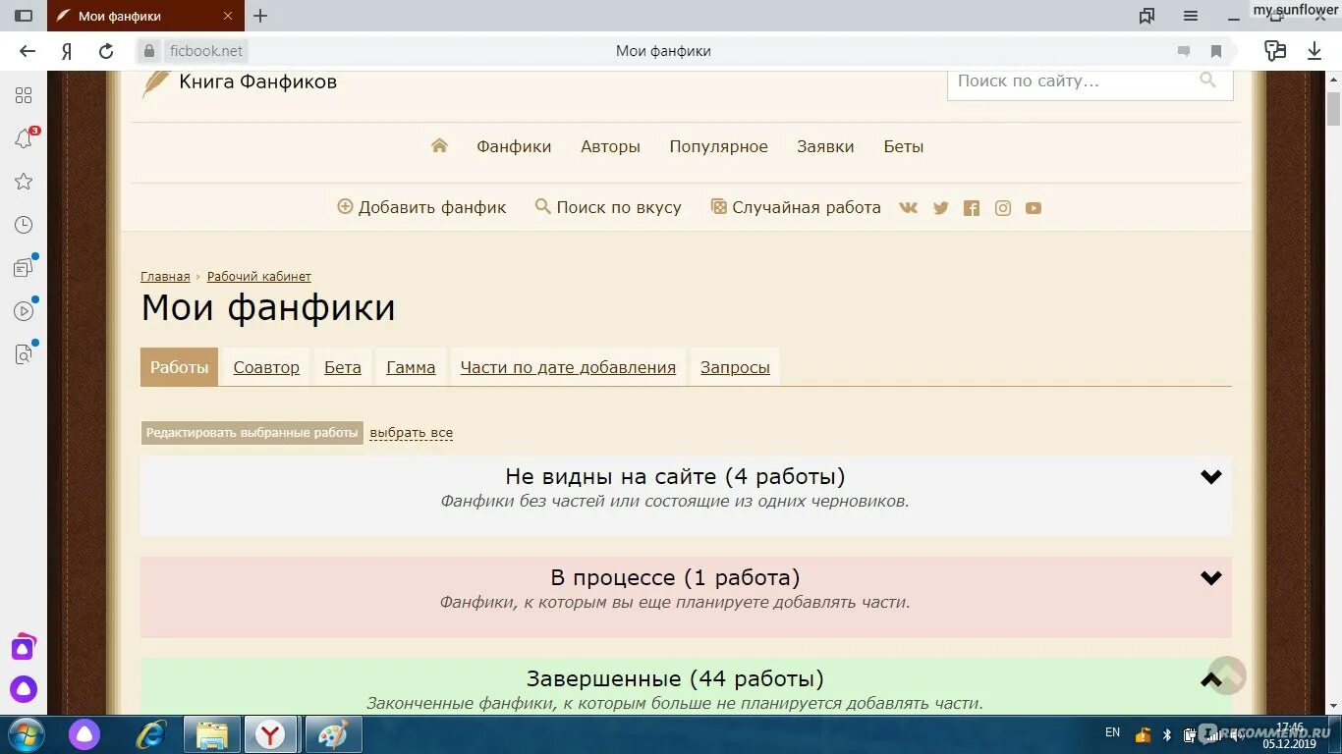1342x754 pixels.
Task: Click the scroll-to-top round button
Action: coord(1226,675)
